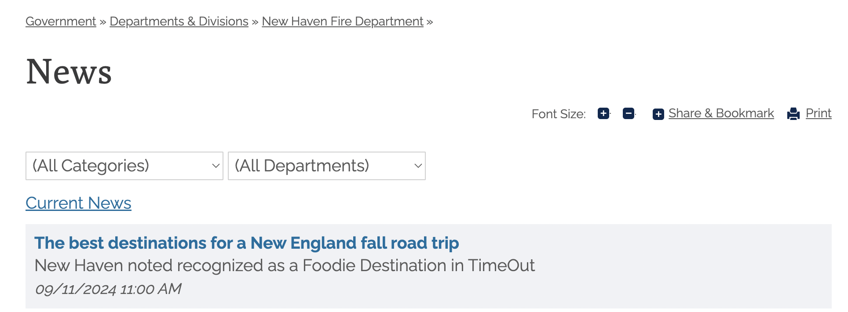Click the Print text link
848x312 pixels.
point(818,113)
